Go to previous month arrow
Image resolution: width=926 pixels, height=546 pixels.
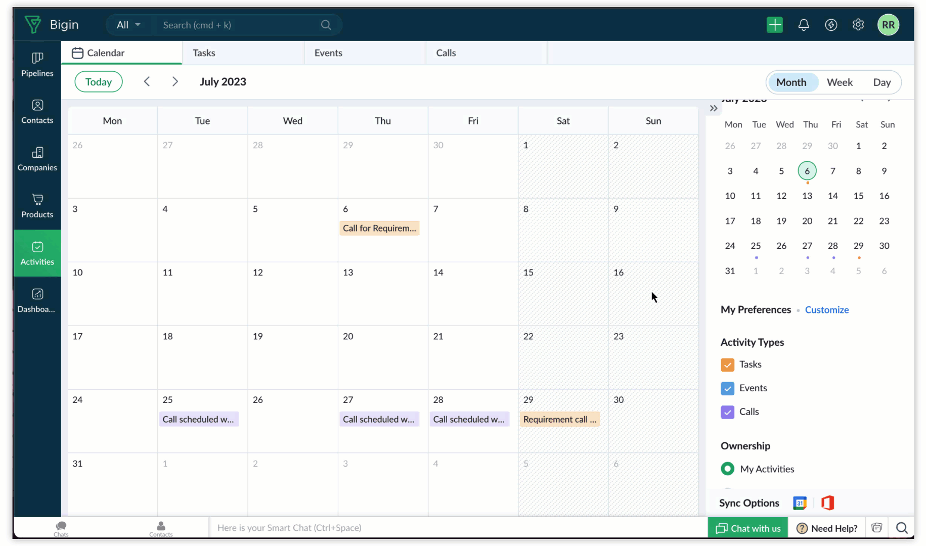[147, 81]
